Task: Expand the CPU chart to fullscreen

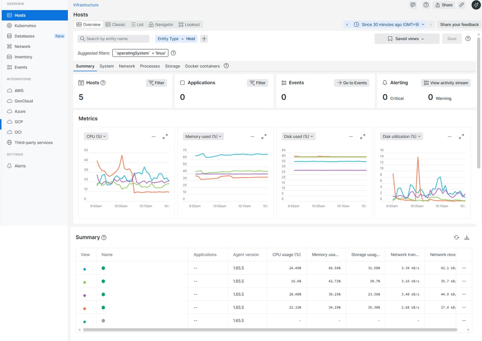Action: coord(165,137)
